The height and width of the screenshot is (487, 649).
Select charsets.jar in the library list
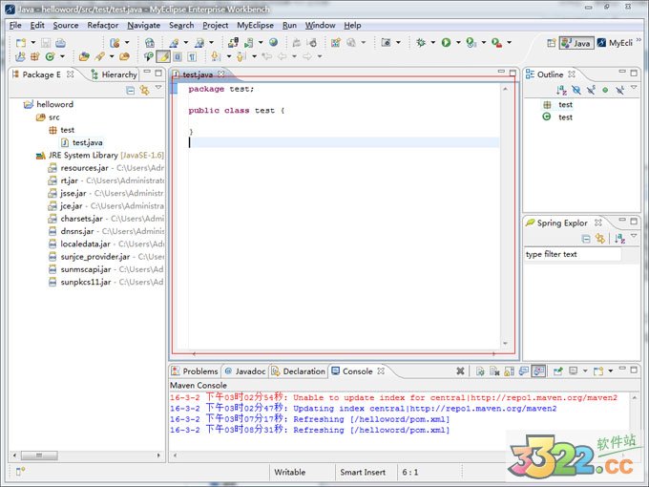point(106,219)
